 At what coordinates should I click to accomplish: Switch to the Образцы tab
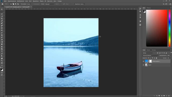149,8
